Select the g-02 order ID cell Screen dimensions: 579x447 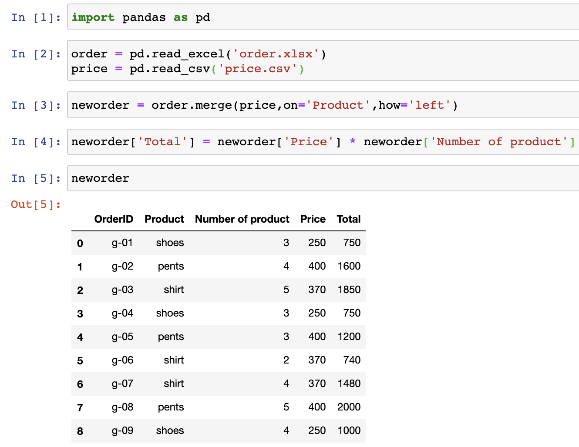pos(122,266)
